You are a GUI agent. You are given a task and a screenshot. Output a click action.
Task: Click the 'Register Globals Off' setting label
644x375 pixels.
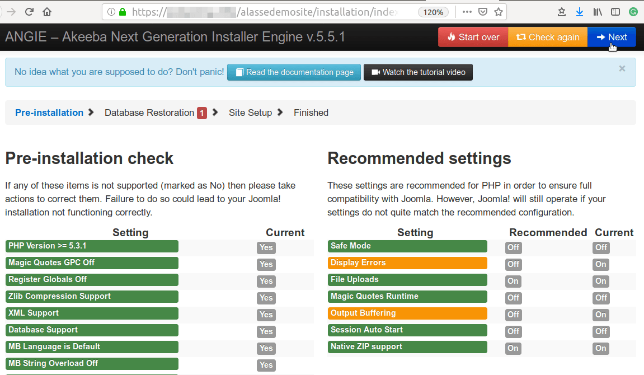click(x=92, y=280)
